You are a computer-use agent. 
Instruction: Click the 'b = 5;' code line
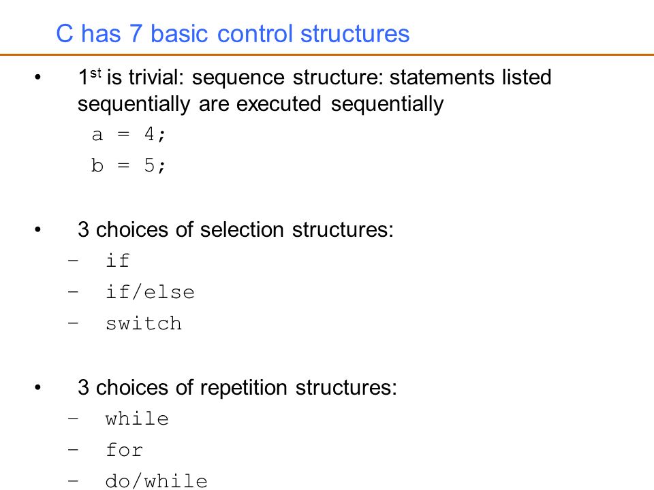[x=129, y=165]
